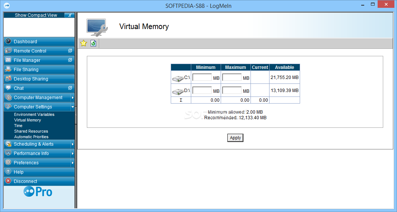Maximize the LogMeIn window
This screenshot has height=212, width=397.
(x=373, y=4)
